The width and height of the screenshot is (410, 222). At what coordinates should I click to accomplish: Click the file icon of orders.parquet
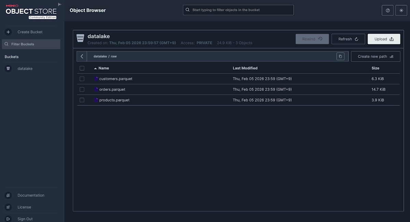pyautogui.click(x=96, y=89)
